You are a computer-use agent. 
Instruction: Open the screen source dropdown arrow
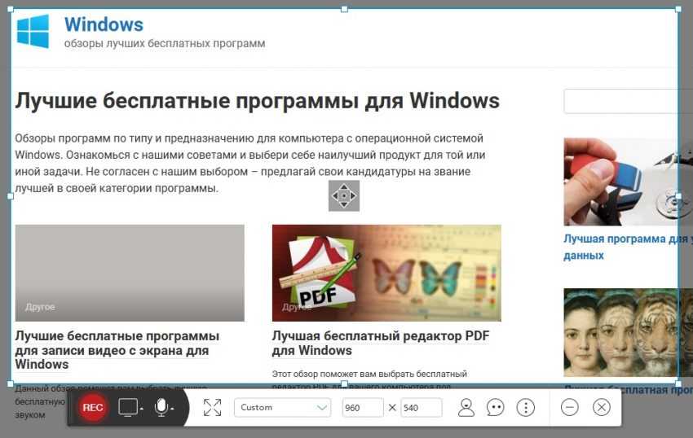point(141,409)
